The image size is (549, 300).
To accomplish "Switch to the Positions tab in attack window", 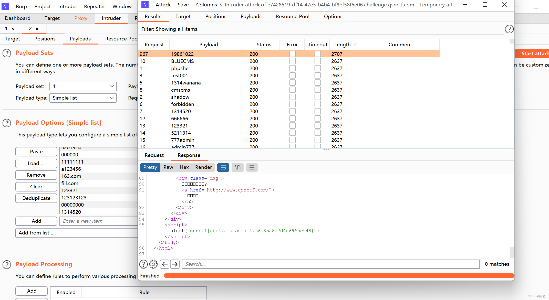I will pos(216,16).
